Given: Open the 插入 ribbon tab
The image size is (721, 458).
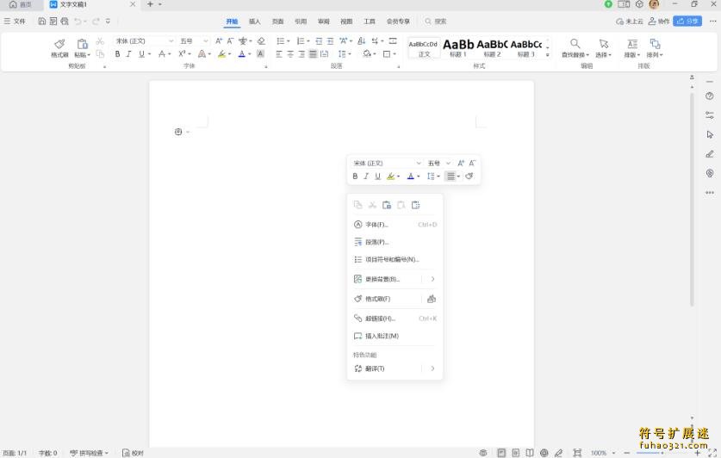Looking at the screenshot, I should [x=255, y=22].
